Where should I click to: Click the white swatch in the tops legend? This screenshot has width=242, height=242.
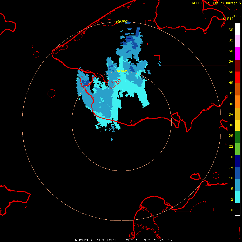pyautogui.click(x=237, y=30)
